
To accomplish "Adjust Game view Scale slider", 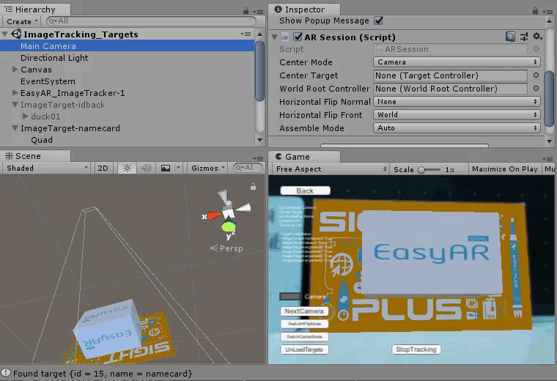I will [x=429, y=170].
